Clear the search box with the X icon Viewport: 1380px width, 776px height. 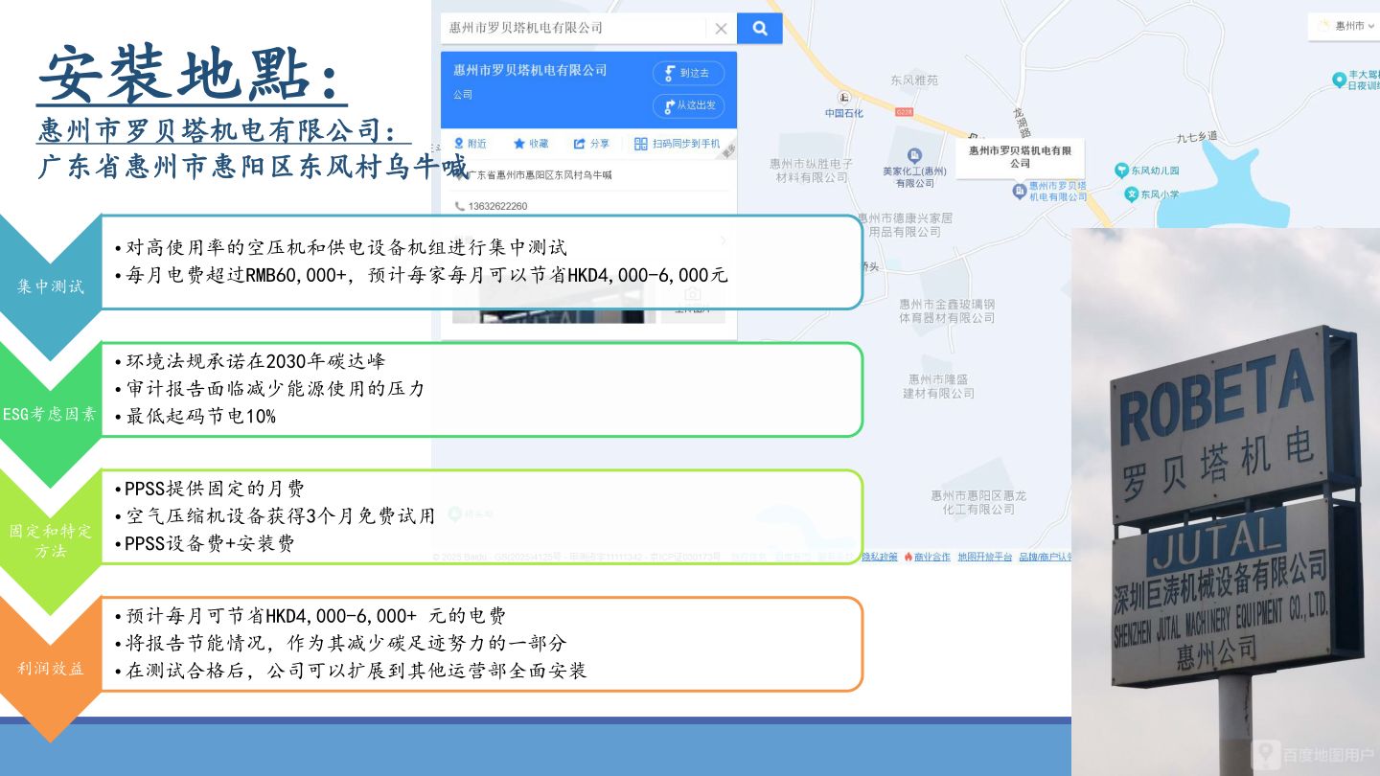[x=721, y=29]
